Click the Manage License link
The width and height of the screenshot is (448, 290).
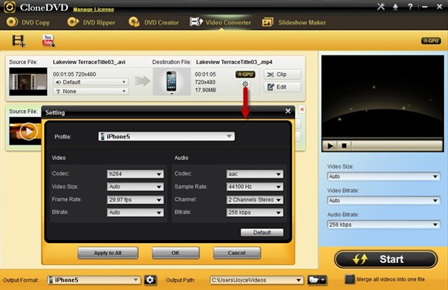coord(93,9)
